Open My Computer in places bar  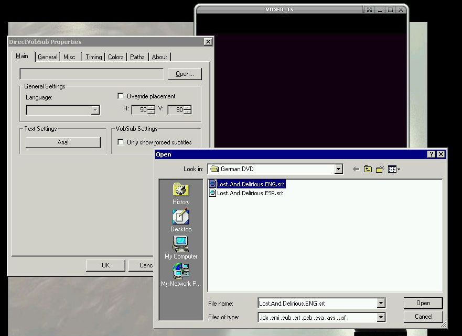coord(180,248)
